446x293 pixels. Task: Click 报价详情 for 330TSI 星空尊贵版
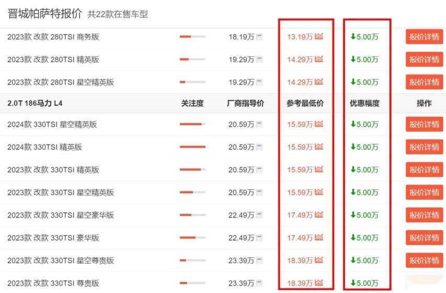click(425, 261)
